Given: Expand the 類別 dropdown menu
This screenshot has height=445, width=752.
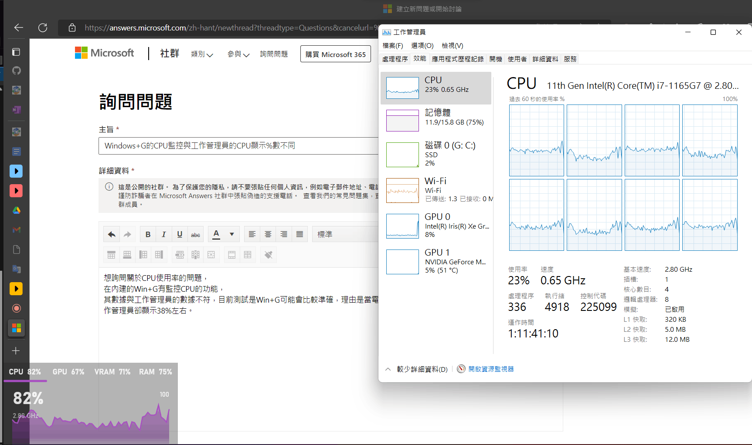Looking at the screenshot, I should pyautogui.click(x=202, y=54).
